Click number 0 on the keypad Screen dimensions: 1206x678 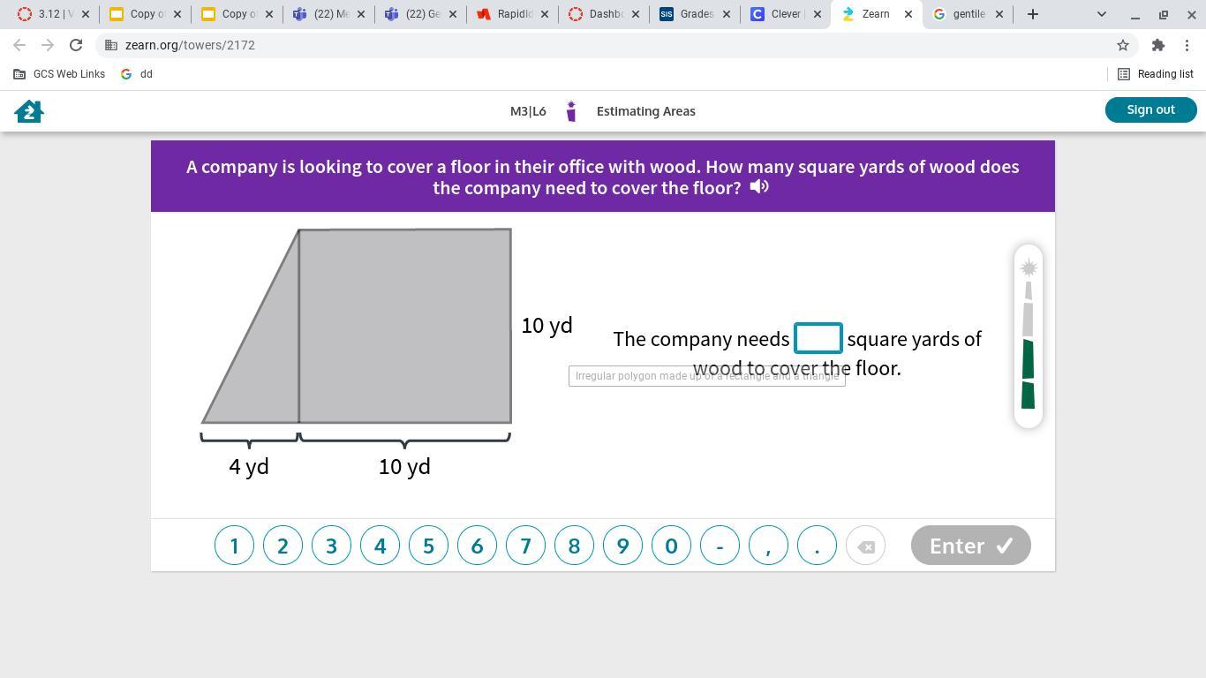pos(671,546)
